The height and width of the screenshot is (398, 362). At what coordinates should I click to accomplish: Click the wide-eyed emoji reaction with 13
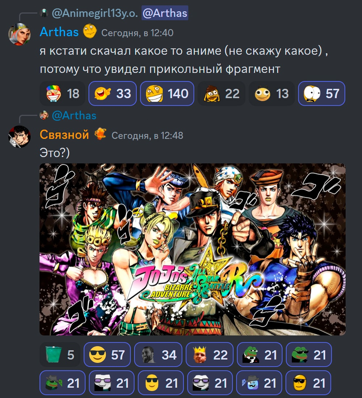pyautogui.click(x=271, y=93)
